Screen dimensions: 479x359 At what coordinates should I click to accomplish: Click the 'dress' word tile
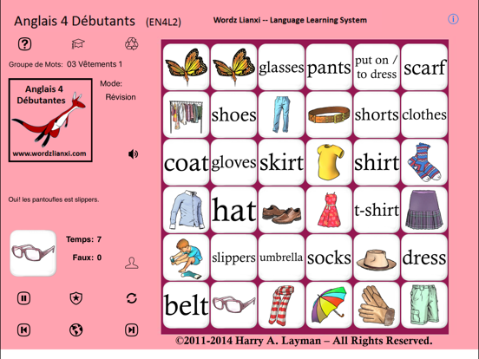pos(424,258)
